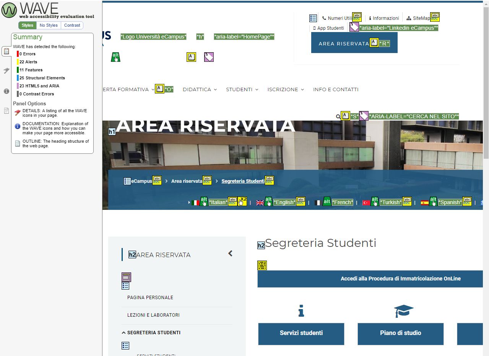The width and height of the screenshot is (489, 356).
Task: Click the blue info icon beside DOCUMENTATION option
Action: tap(18, 126)
